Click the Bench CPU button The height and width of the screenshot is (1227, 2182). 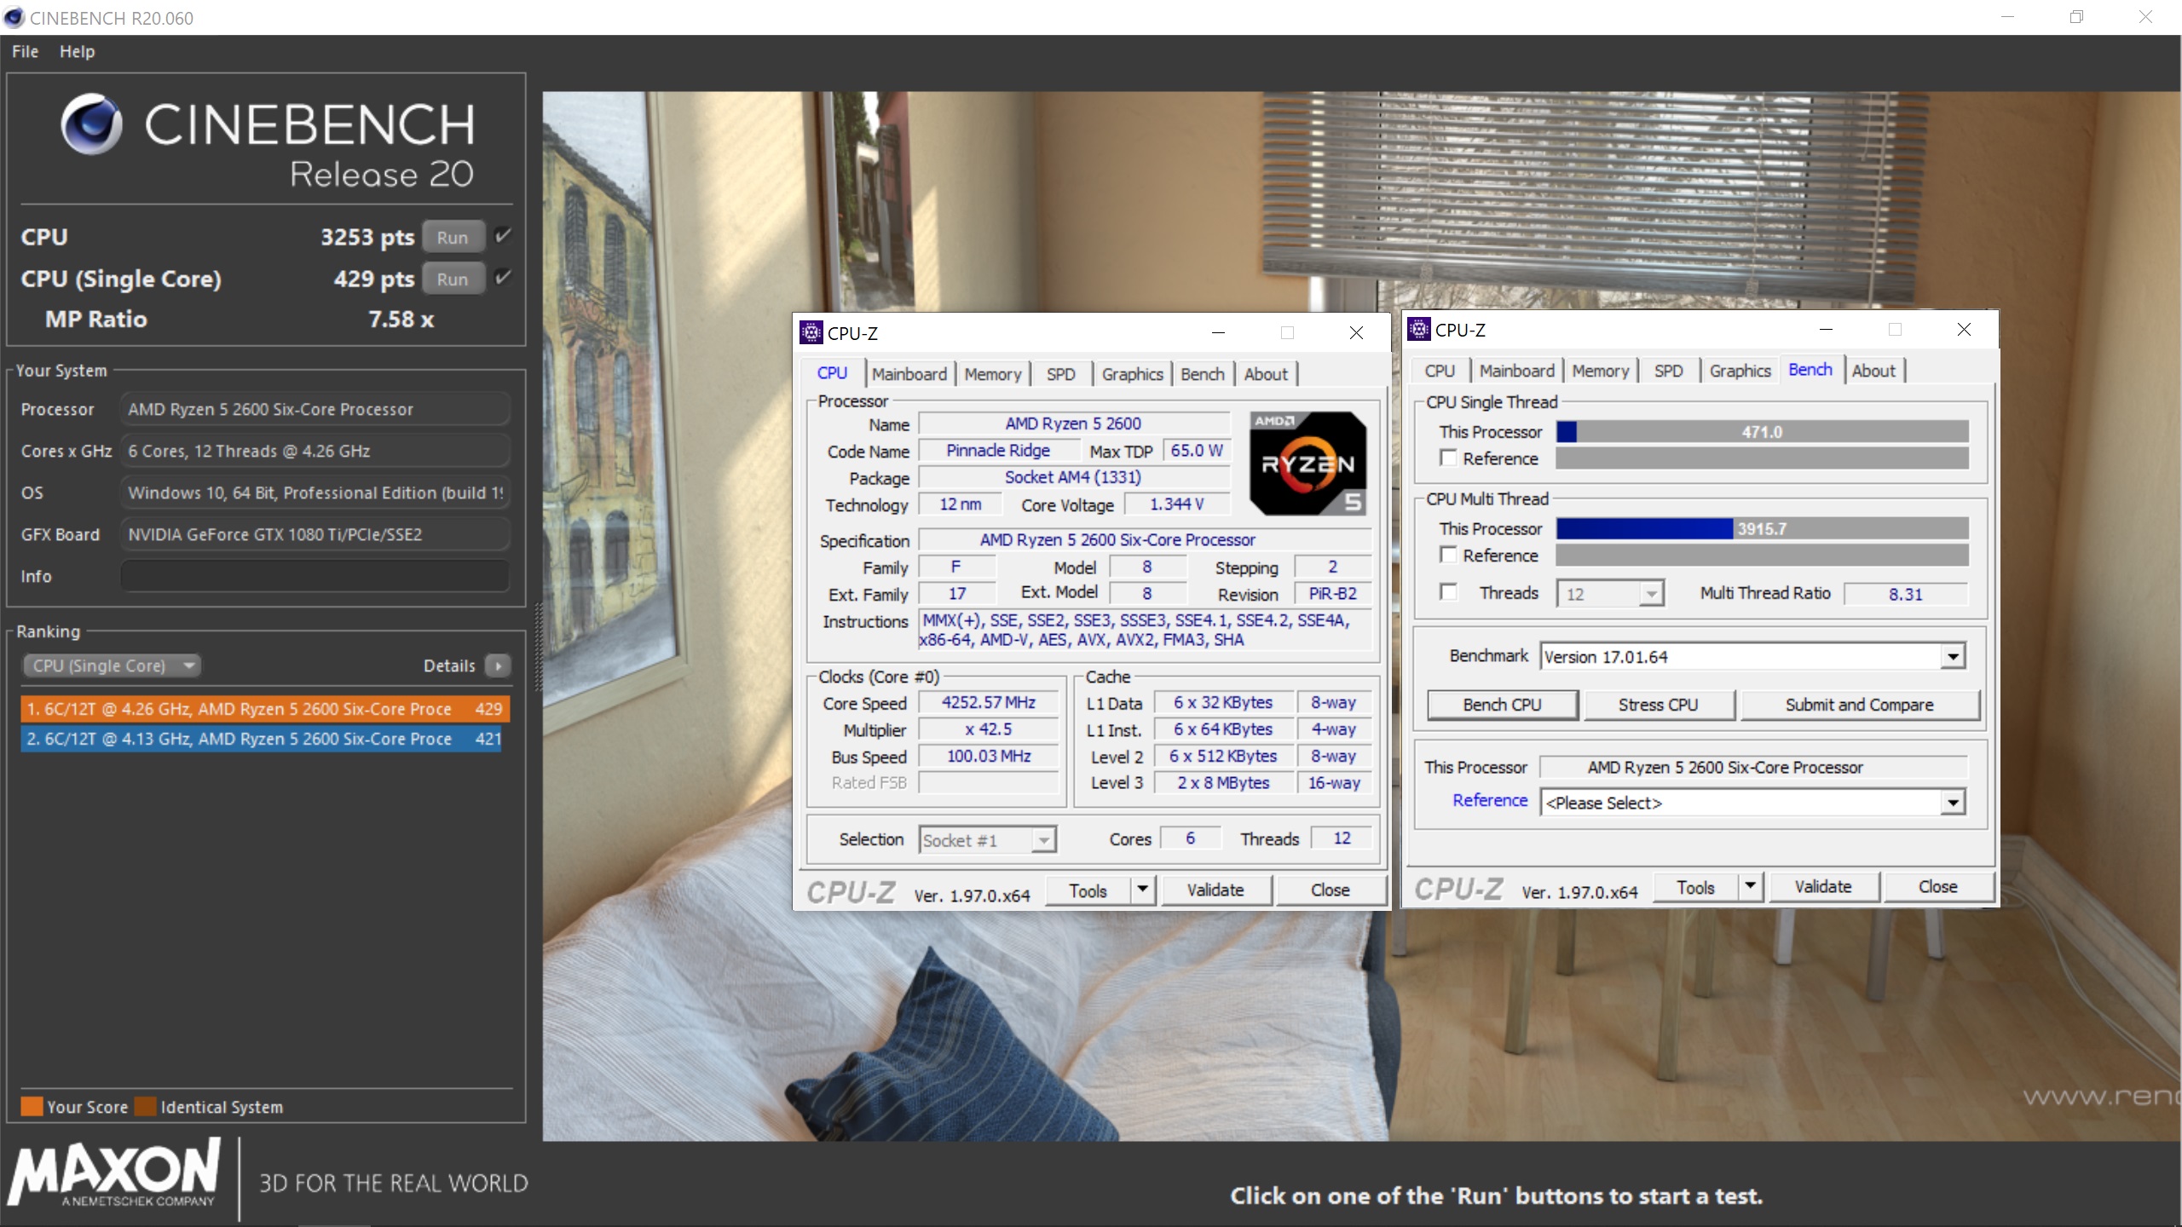point(1502,705)
